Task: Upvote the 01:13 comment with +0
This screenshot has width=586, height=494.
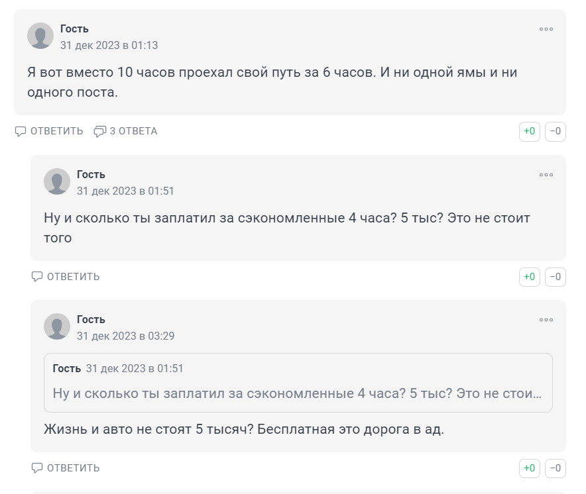Action: (529, 131)
